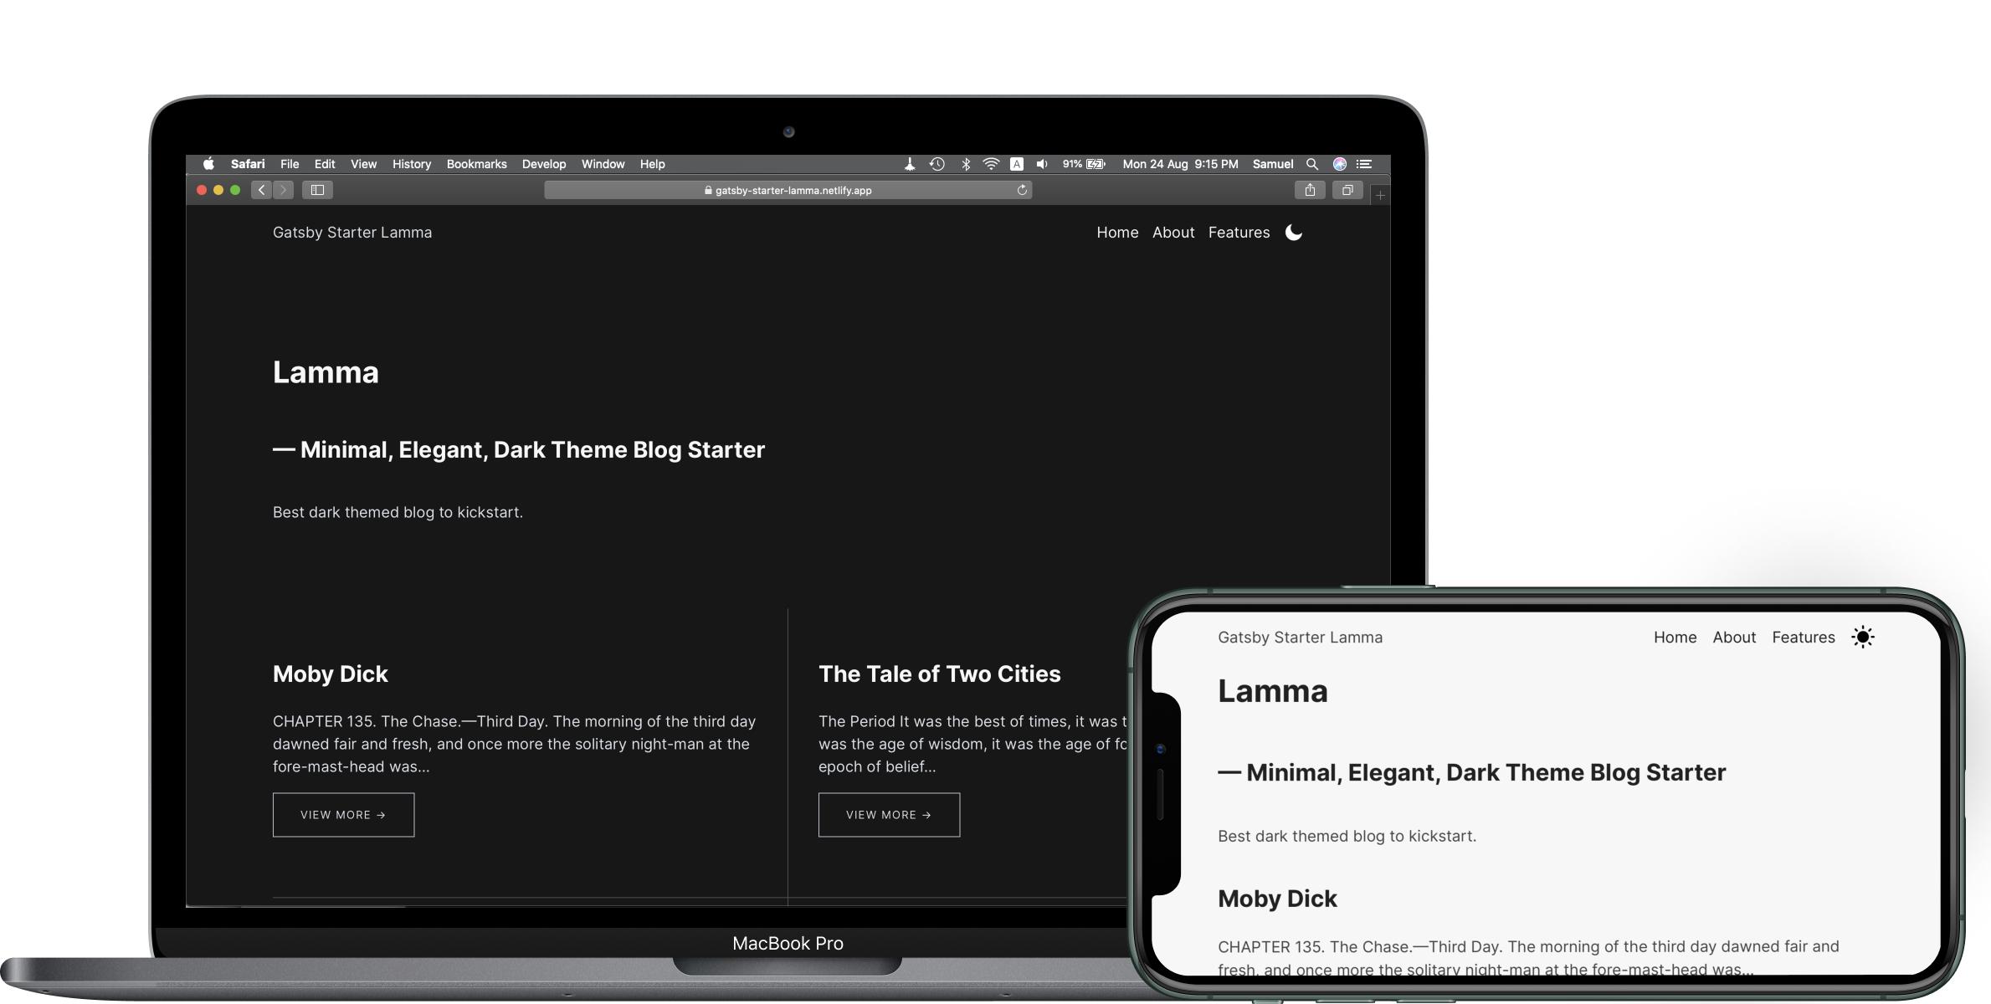This screenshot has height=1004, width=1991.
Task: Click VIEW MORE on Tale of Two Cities
Action: pyautogui.click(x=889, y=814)
